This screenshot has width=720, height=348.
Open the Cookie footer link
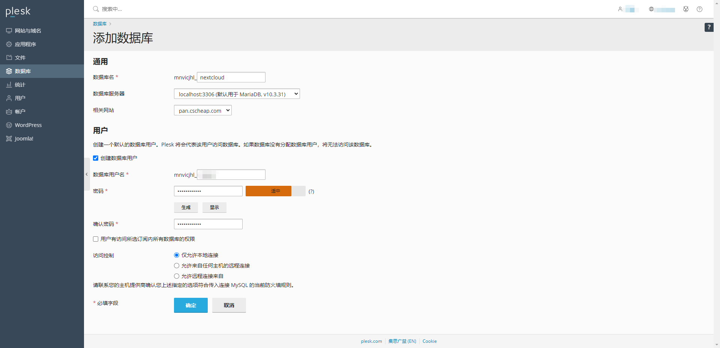[430, 341]
